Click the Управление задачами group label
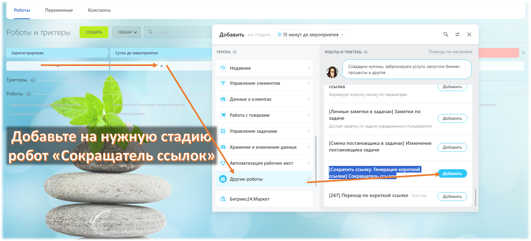This screenshot has width=531, height=241. tap(253, 131)
